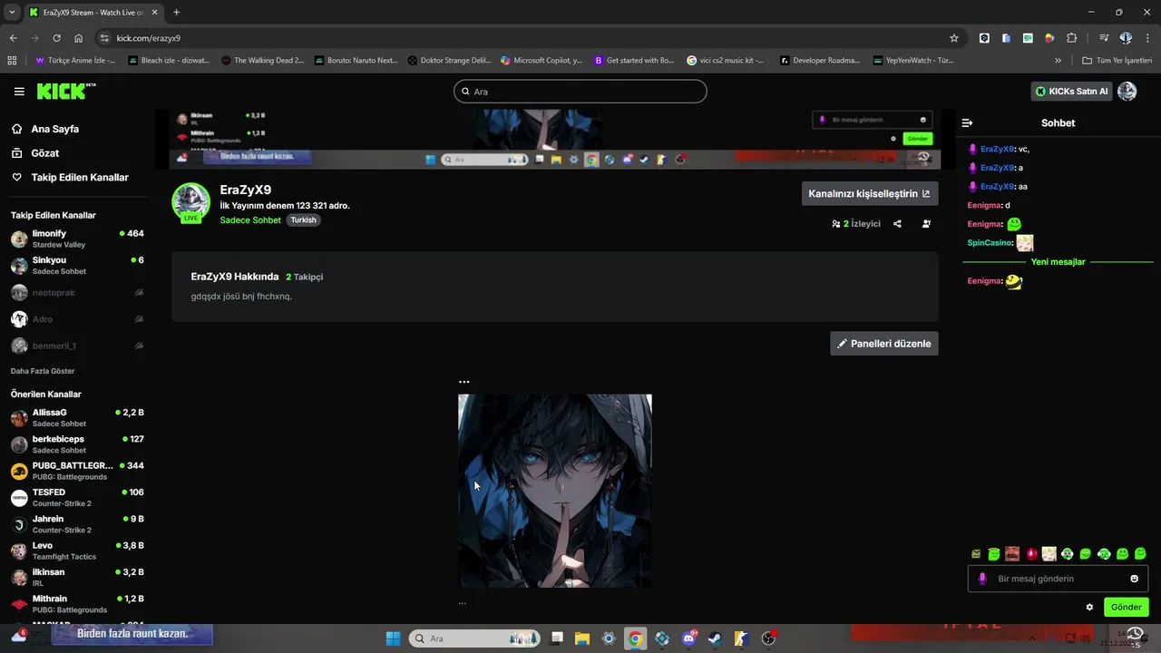Reload the page
The height and width of the screenshot is (653, 1161).
pyautogui.click(x=56, y=38)
